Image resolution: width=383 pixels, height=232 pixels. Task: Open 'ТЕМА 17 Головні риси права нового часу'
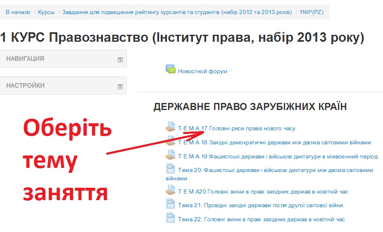237,128
